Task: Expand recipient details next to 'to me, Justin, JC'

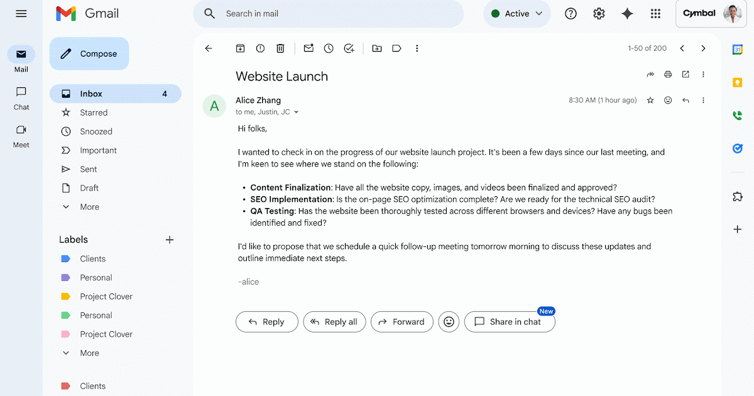Action: coord(297,113)
